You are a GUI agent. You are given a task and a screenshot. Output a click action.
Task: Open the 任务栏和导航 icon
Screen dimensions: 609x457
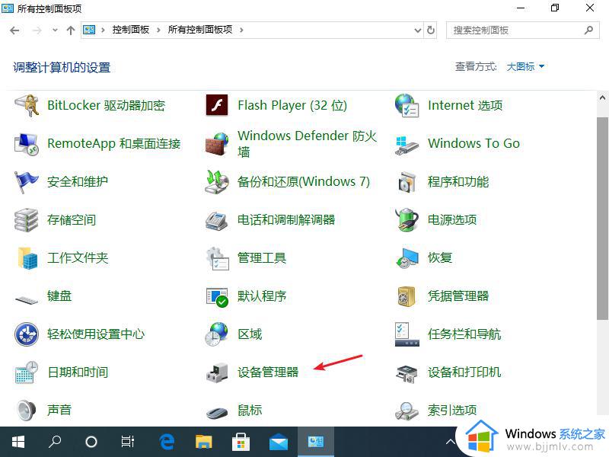click(407, 334)
